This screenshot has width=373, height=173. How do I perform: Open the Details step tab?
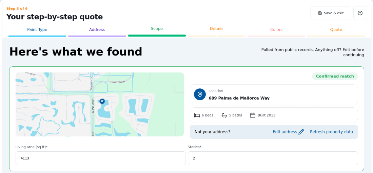click(x=216, y=29)
